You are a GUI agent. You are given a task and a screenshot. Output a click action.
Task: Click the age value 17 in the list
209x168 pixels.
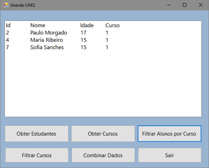coord(83,33)
